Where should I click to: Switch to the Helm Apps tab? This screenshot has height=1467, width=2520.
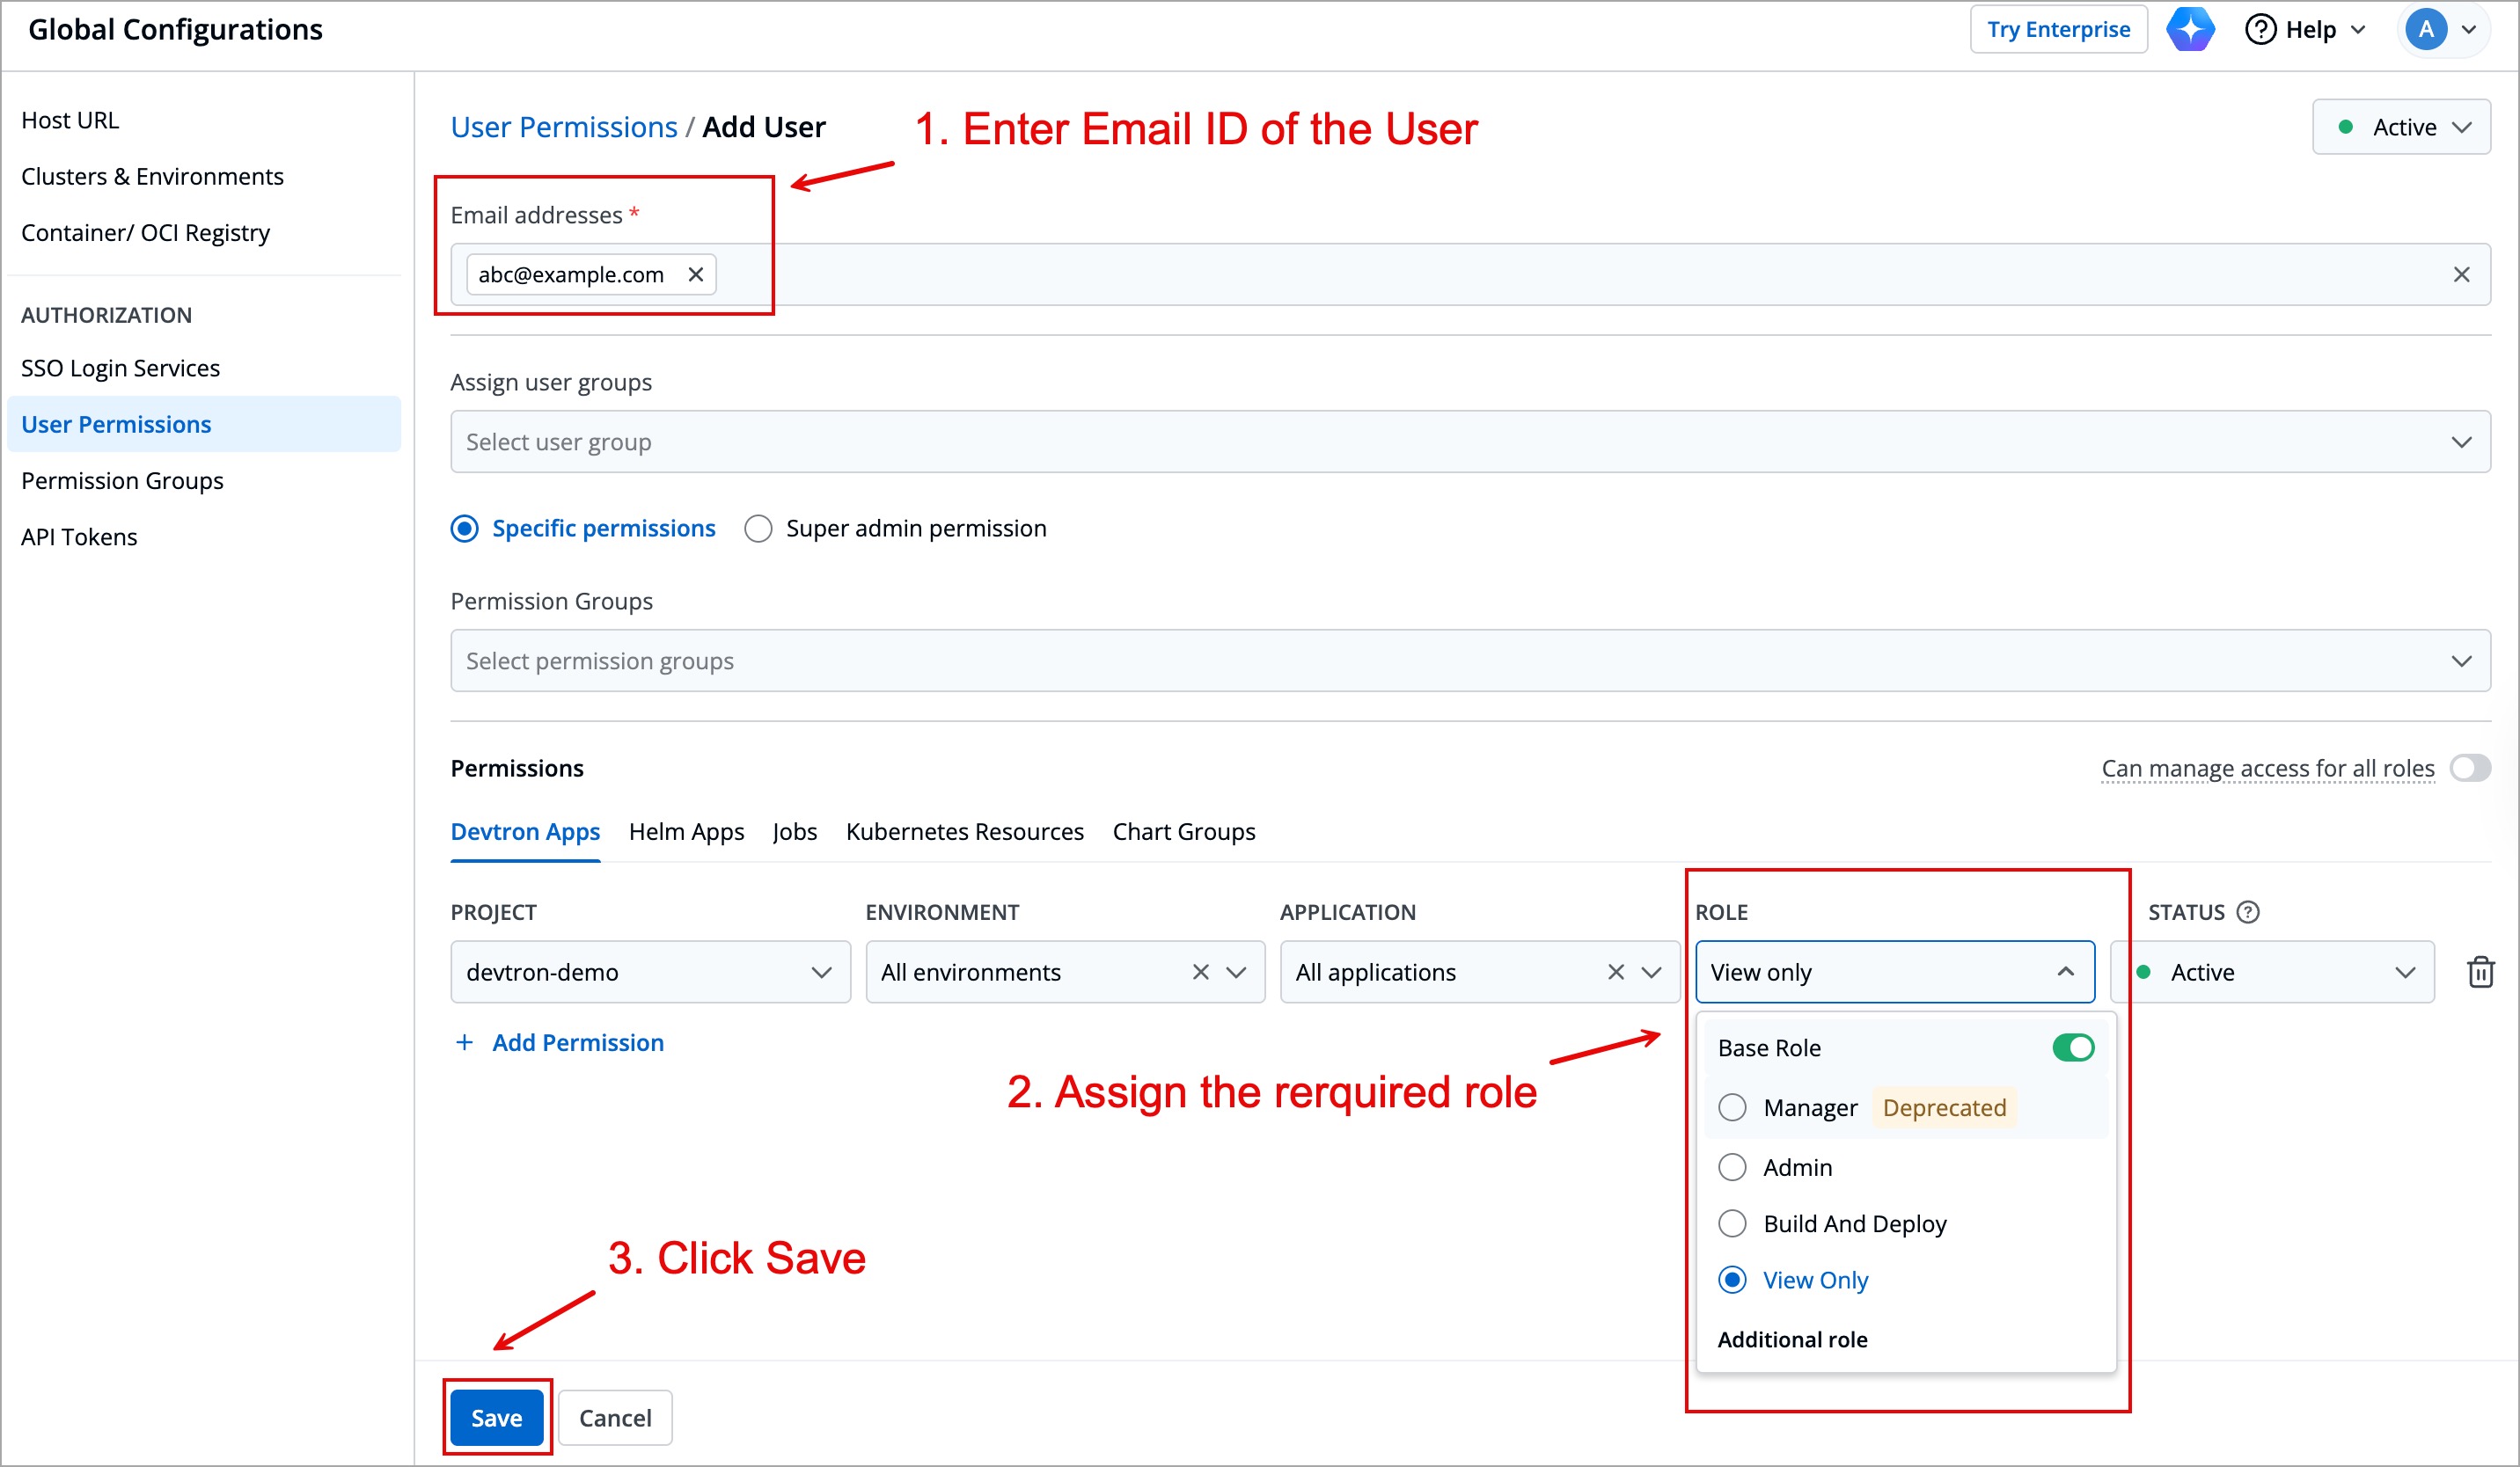point(686,831)
